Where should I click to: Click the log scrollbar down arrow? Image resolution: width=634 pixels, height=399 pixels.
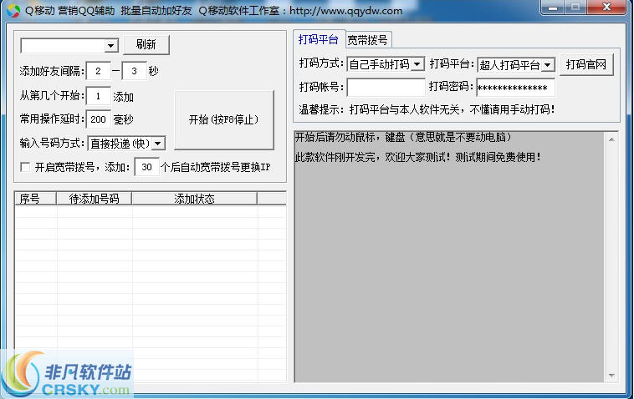pos(611,375)
